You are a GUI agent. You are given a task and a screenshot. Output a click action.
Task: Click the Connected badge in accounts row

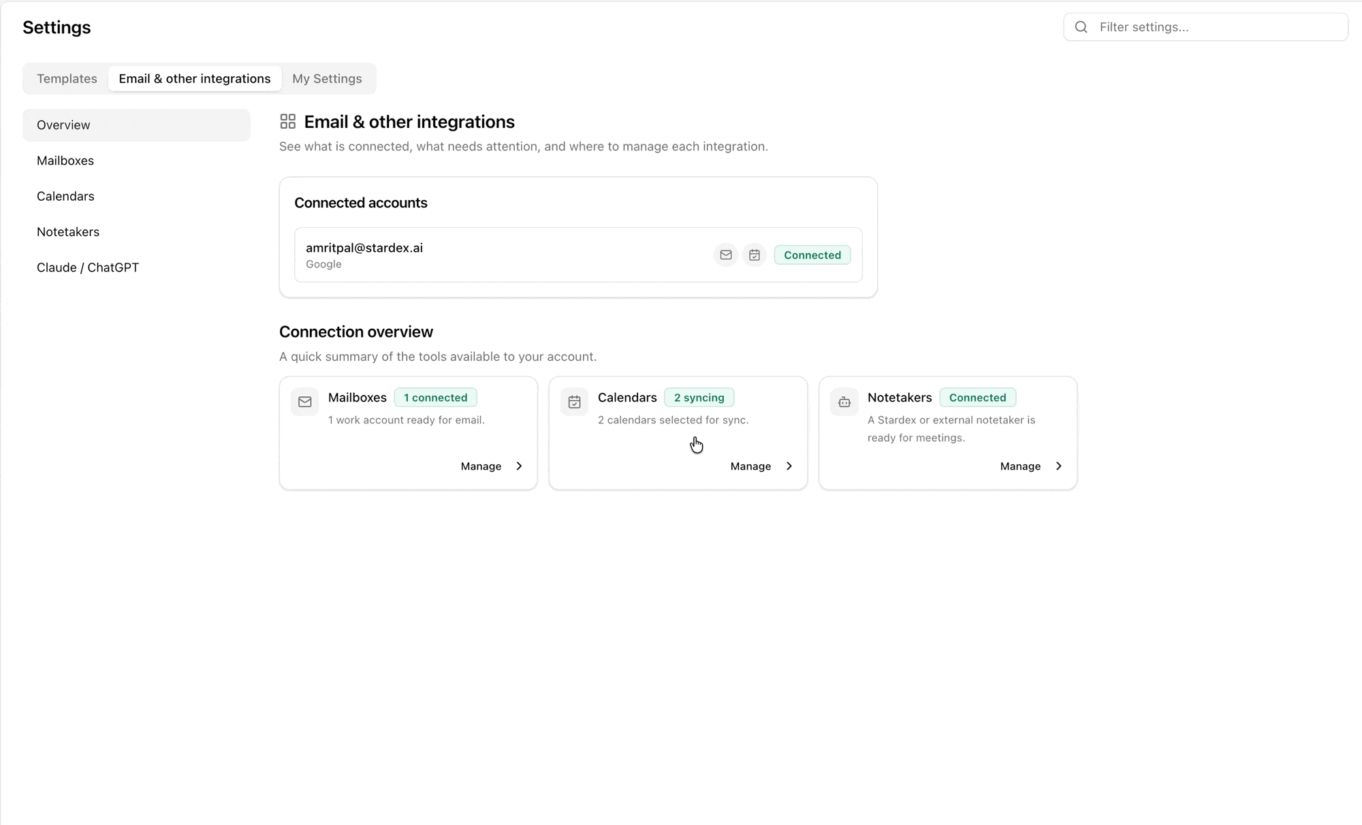click(812, 255)
